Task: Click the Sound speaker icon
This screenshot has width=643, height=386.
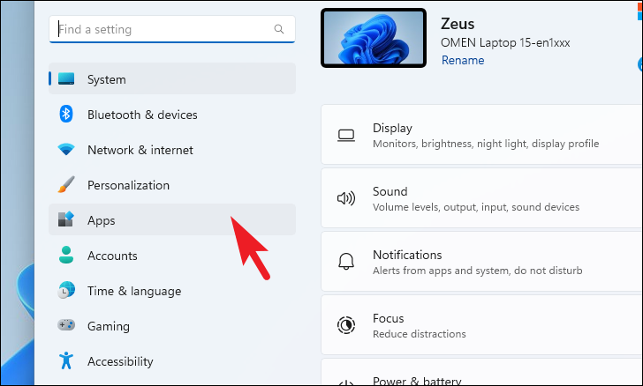Action: tap(346, 198)
